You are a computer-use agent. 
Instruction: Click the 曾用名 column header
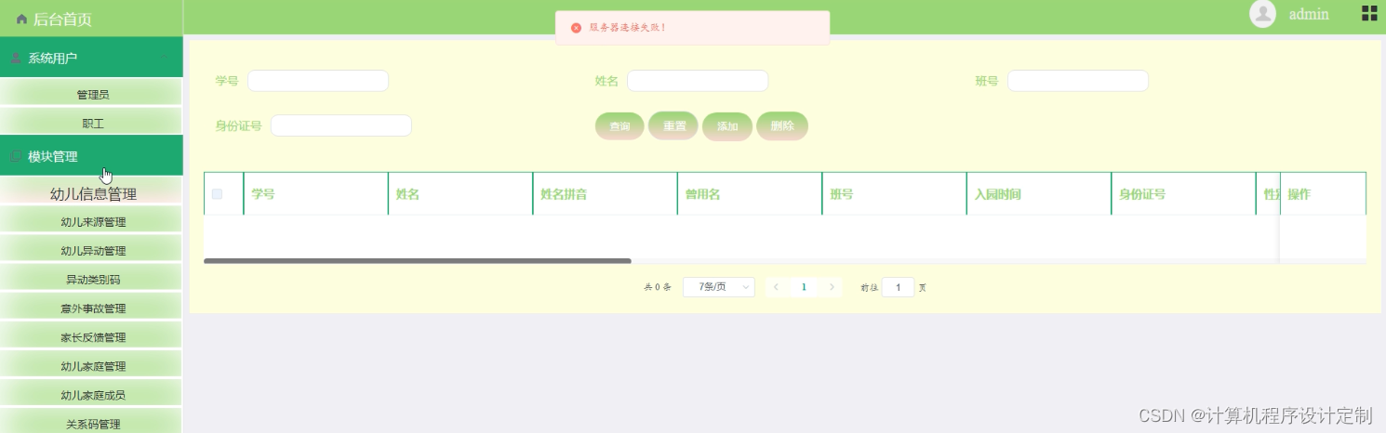[x=750, y=194]
